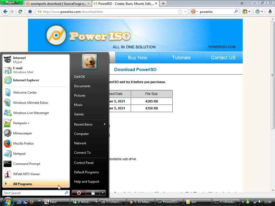Go to the browser home page
Image resolution: width=275 pixels, height=206 pixels.
coord(30,12)
